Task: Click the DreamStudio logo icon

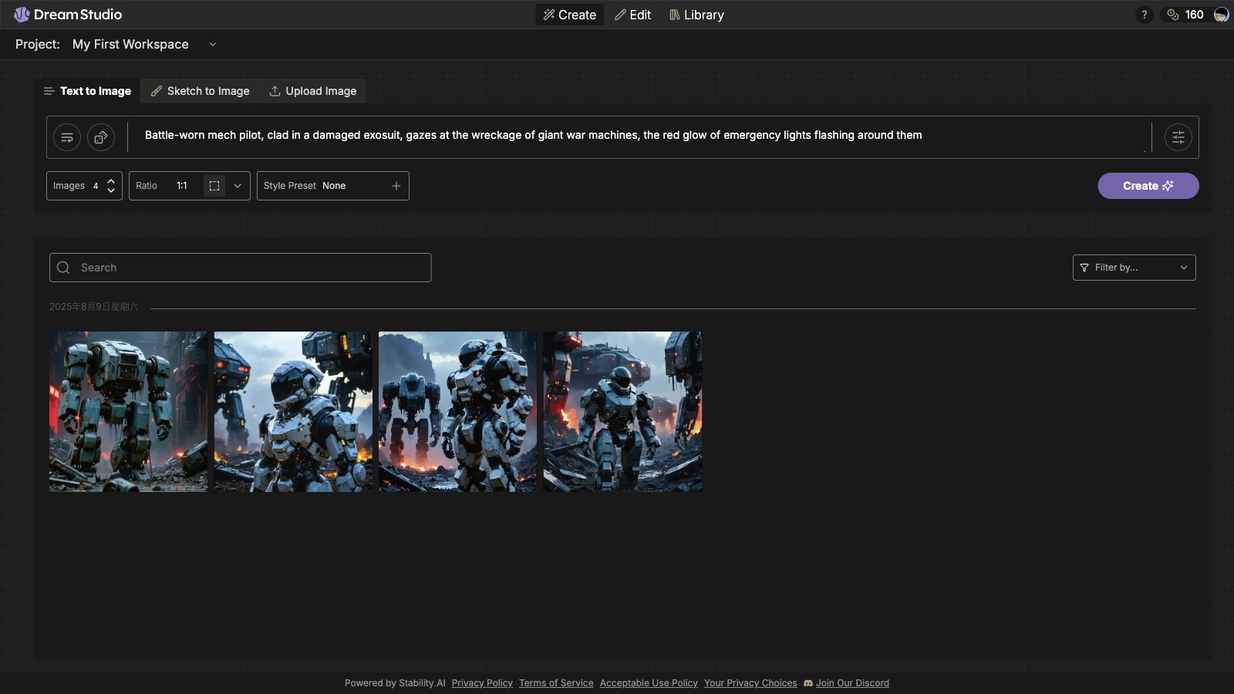Action: (x=22, y=15)
